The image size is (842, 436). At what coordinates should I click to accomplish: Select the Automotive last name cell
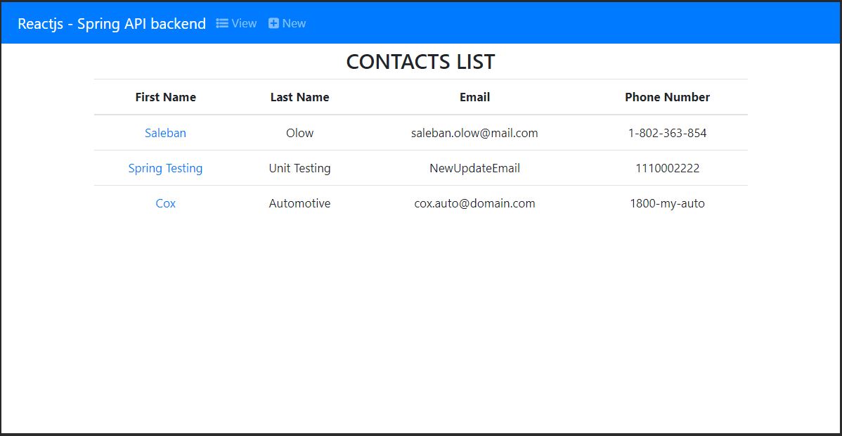pos(299,203)
